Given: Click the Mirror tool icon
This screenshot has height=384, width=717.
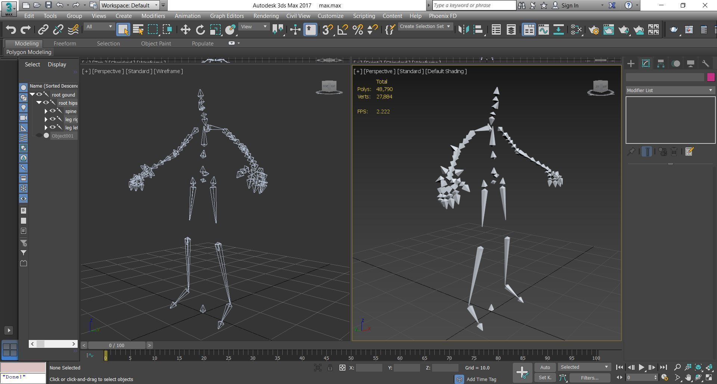Looking at the screenshot, I should pos(463,30).
